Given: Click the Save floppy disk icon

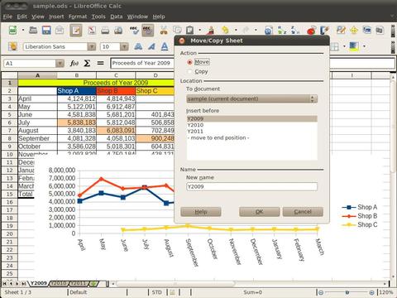Looking at the screenshot, I should [46, 30].
